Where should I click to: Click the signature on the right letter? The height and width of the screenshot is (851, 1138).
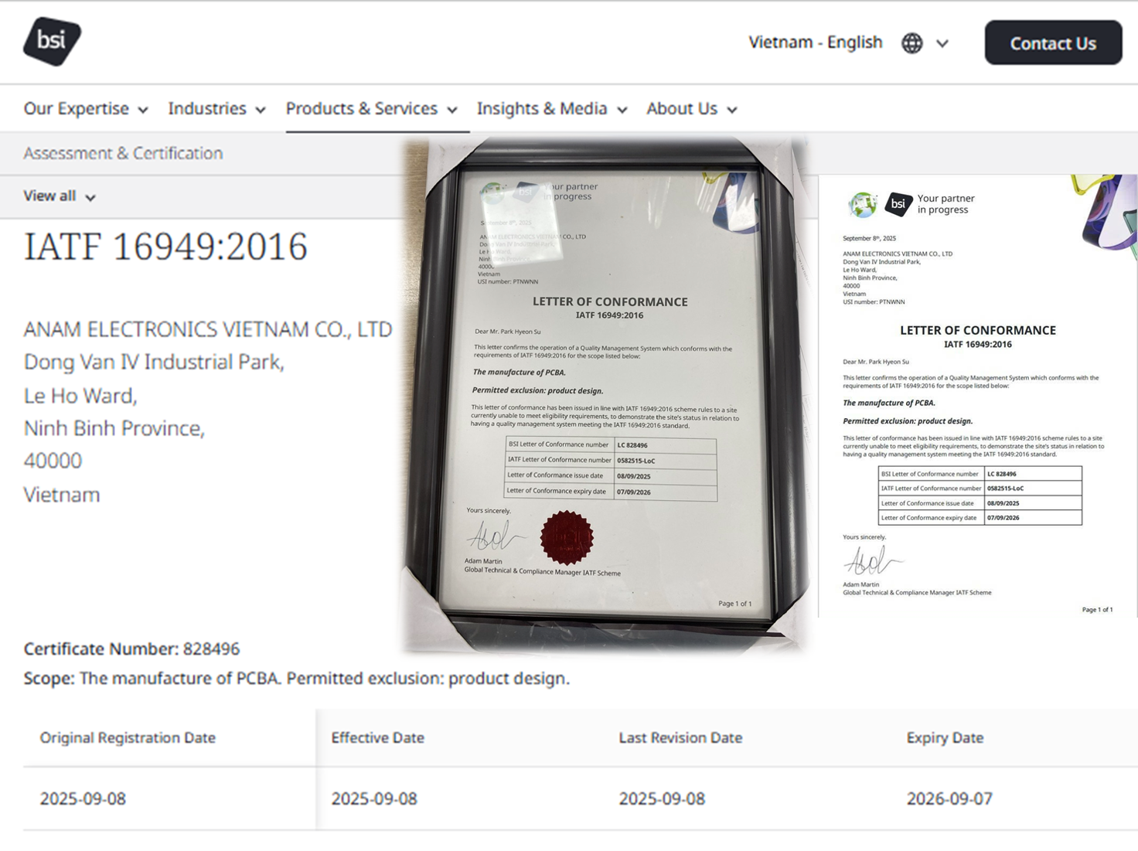pyautogui.click(x=871, y=560)
